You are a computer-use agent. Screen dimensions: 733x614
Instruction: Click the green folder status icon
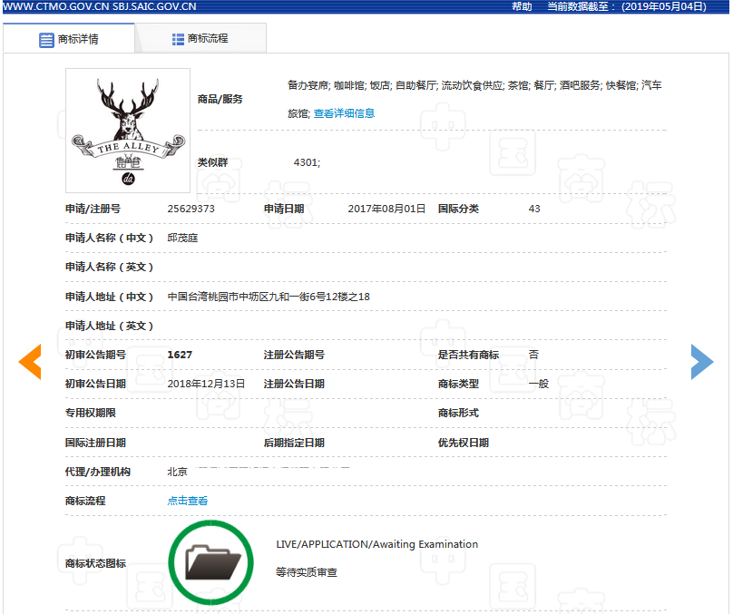210,562
